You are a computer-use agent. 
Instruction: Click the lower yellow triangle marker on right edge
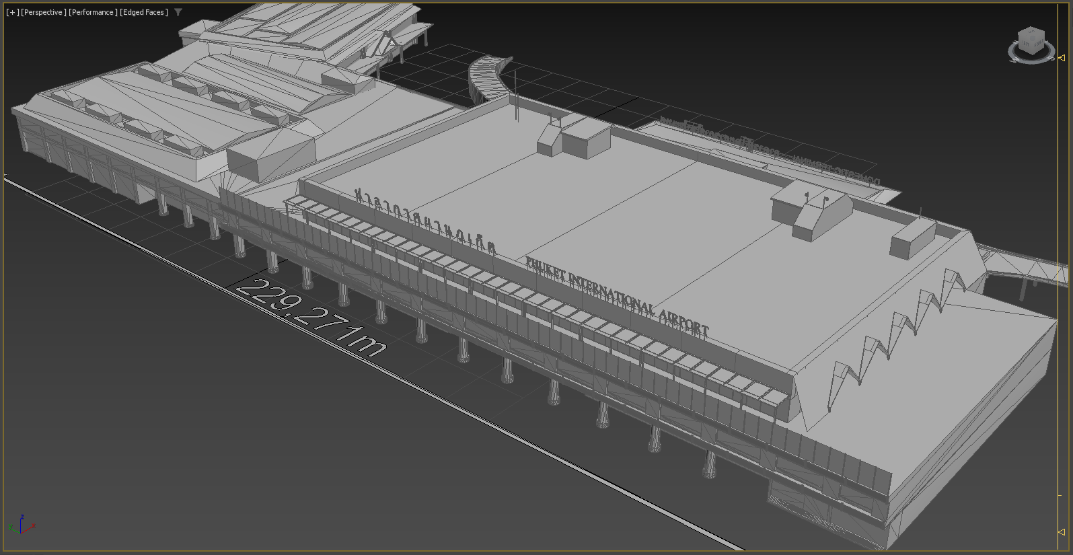(1062, 531)
